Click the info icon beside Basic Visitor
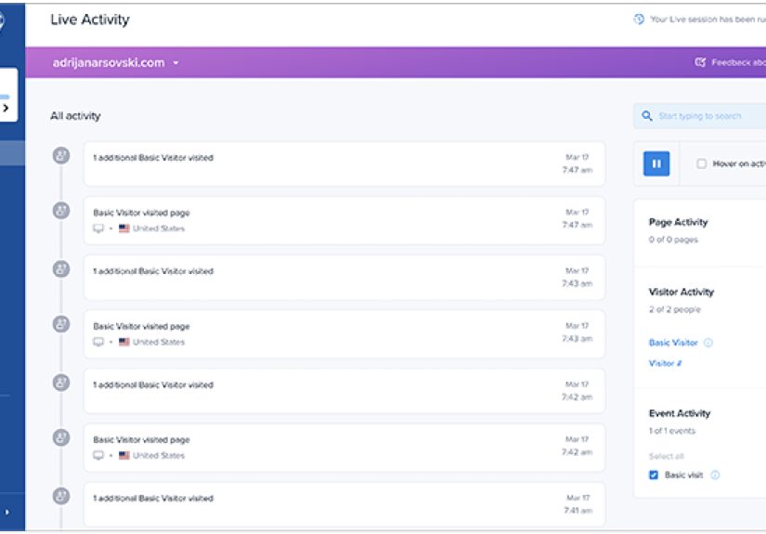The image size is (766, 534). coord(708,343)
